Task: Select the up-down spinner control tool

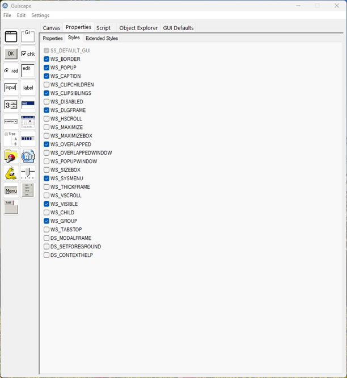Action: [11, 105]
